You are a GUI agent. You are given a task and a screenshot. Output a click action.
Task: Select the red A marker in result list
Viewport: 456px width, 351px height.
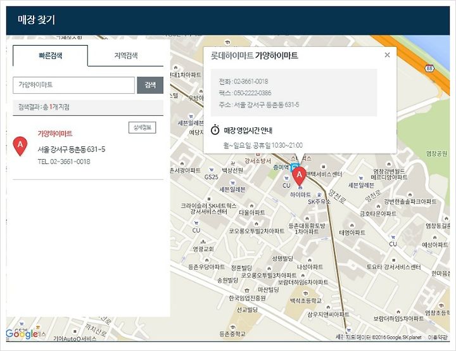[20, 146]
